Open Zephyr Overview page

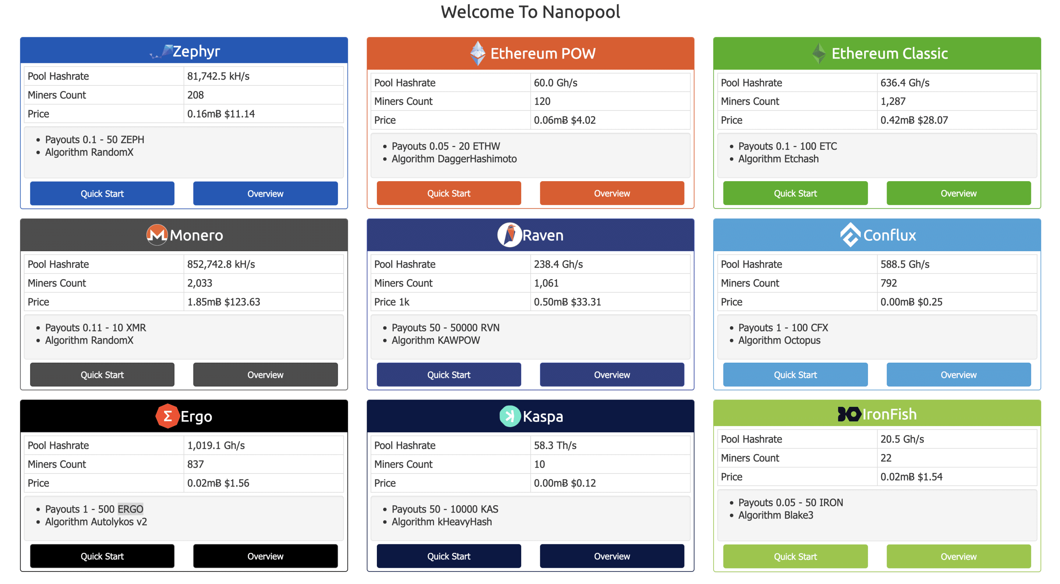point(265,193)
